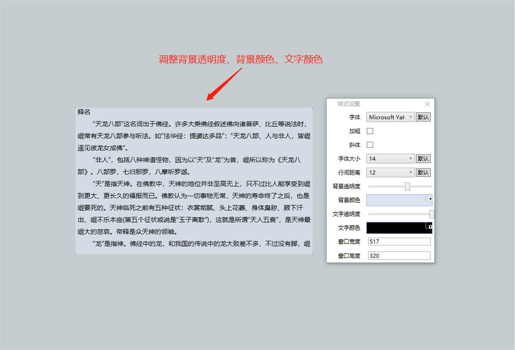The height and width of the screenshot is (350, 515).
Task: Click 默认 button next to 字体
Action: tap(423, 117)
